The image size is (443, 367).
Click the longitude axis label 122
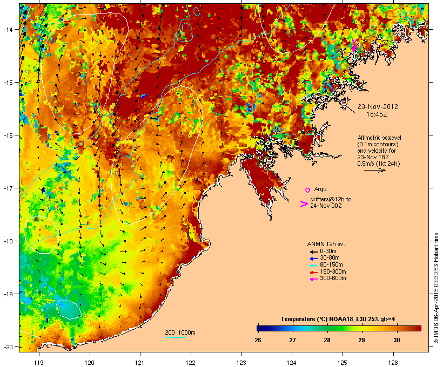coord(191,363)
